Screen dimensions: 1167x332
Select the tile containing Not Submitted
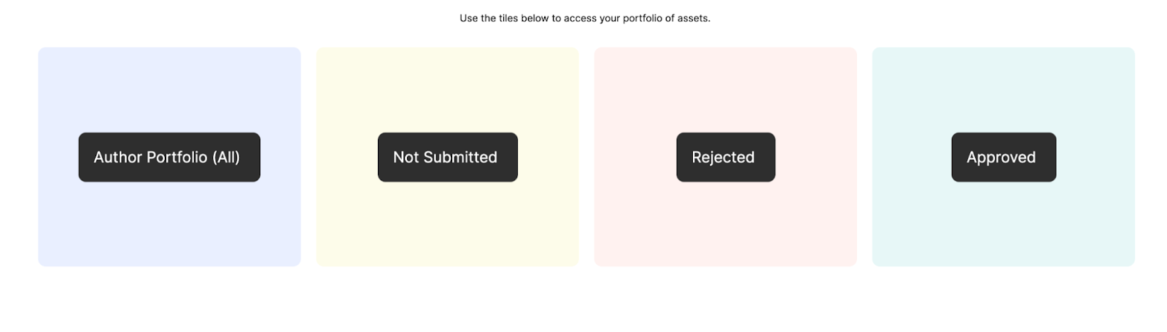(447, 88)
